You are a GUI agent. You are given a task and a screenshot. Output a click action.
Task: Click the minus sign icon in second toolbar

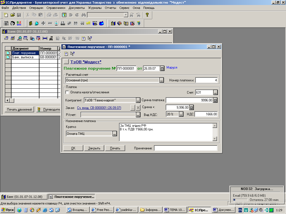click(50, 23)
